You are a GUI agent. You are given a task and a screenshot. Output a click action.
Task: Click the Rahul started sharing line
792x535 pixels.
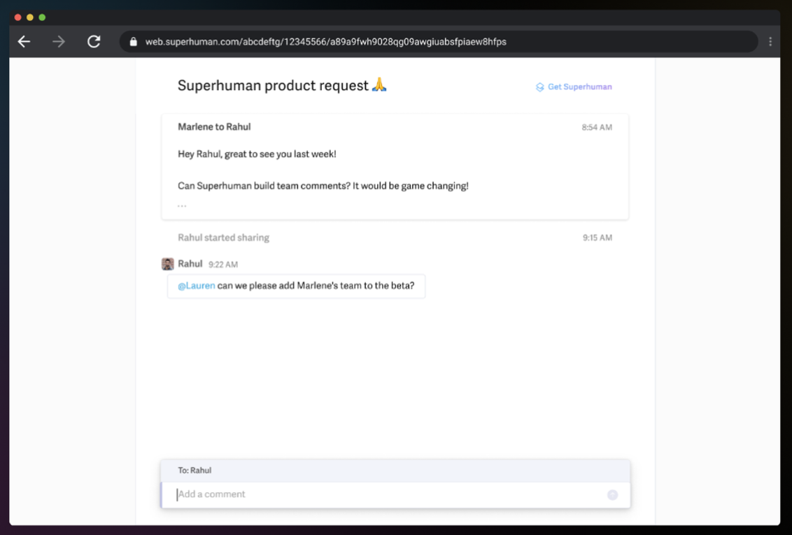[x=223, y=237]
